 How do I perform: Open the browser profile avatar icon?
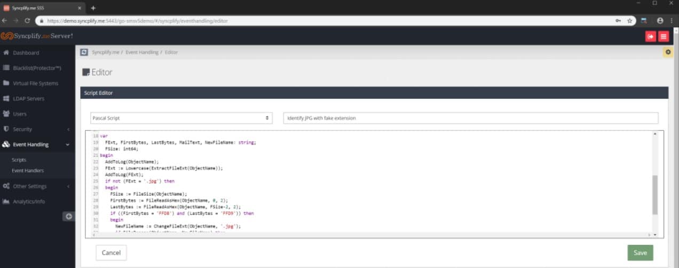660,20
